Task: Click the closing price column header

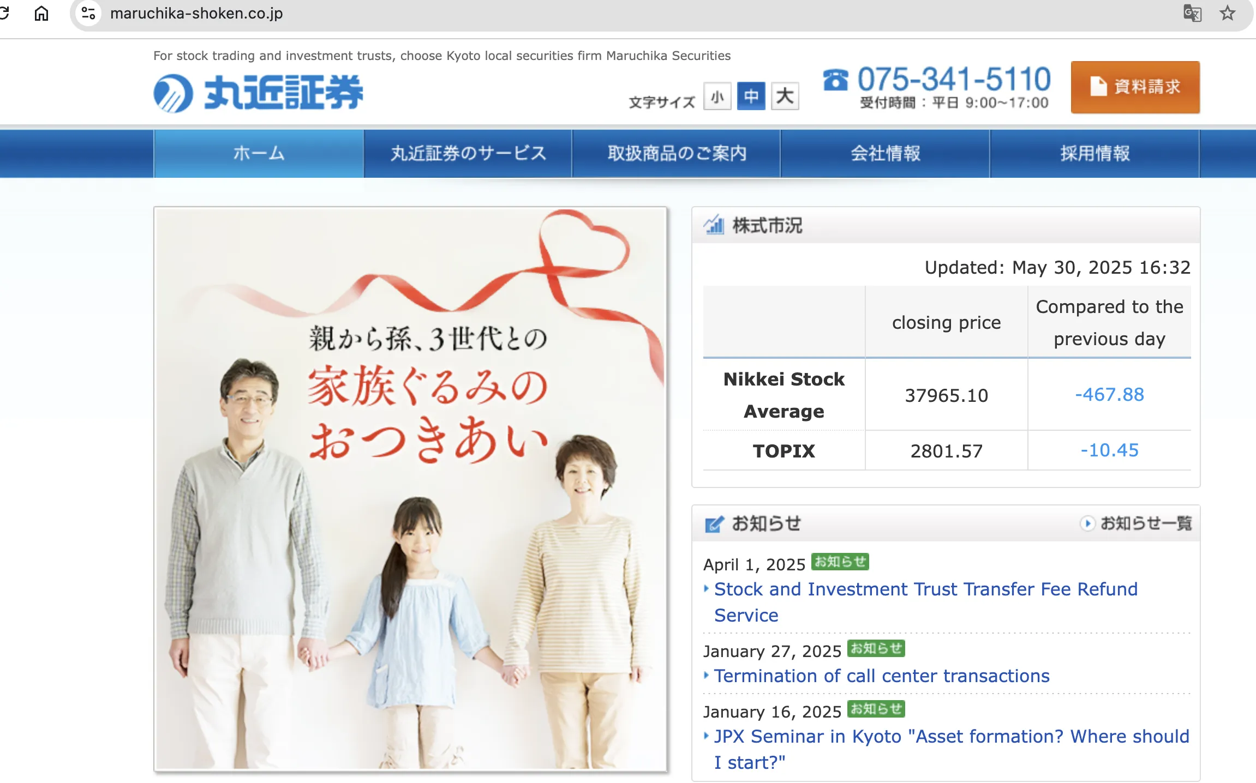Action: tap(946, 323)
